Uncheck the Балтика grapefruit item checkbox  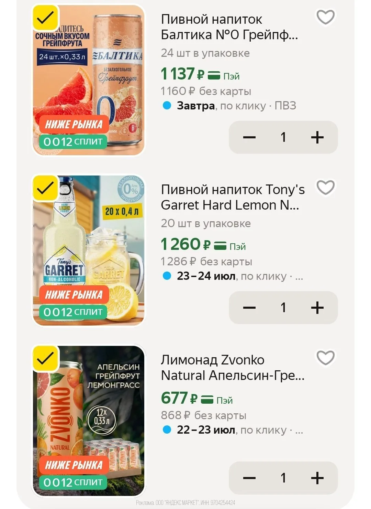point(45,17)
